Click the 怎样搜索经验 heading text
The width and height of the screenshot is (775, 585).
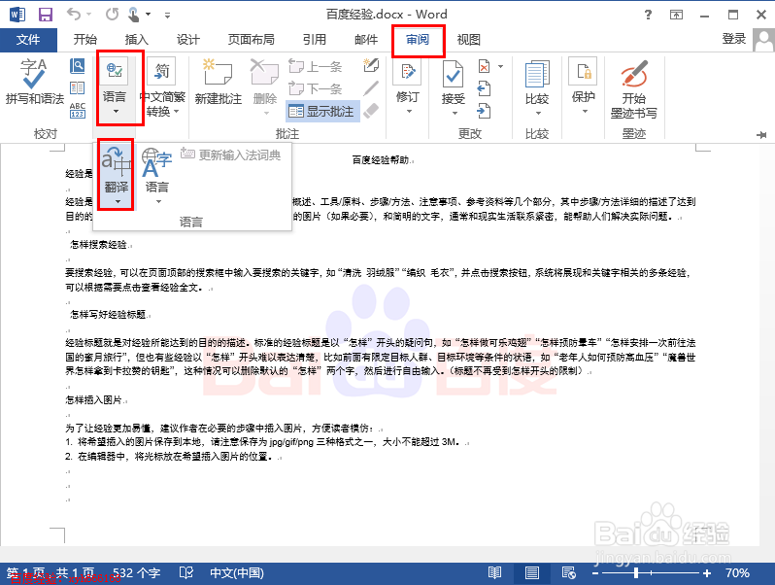[99, 244]
